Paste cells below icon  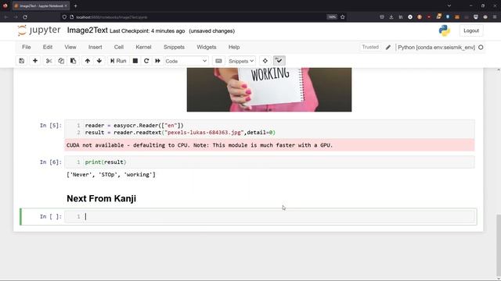pos(73,61)
